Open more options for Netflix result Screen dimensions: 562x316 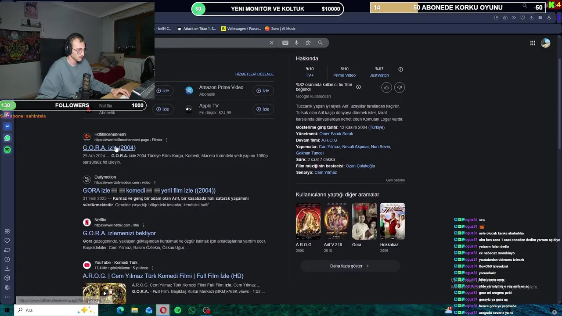(143, 225)
